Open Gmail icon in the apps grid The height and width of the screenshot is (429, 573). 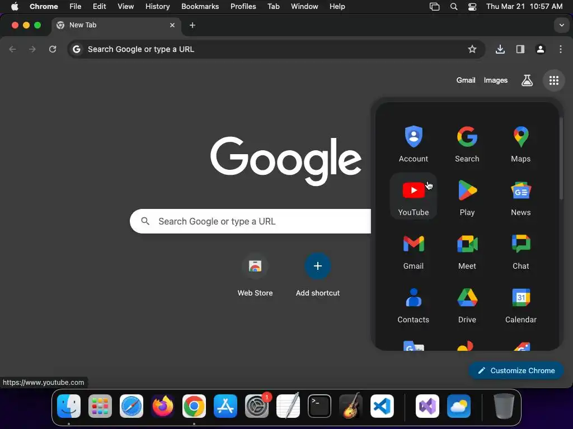pyautogui.click(x=414, y=251)
